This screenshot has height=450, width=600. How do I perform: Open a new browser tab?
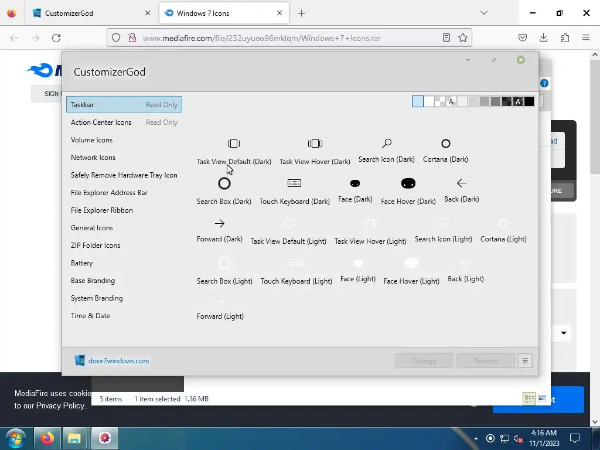(302, 13)
